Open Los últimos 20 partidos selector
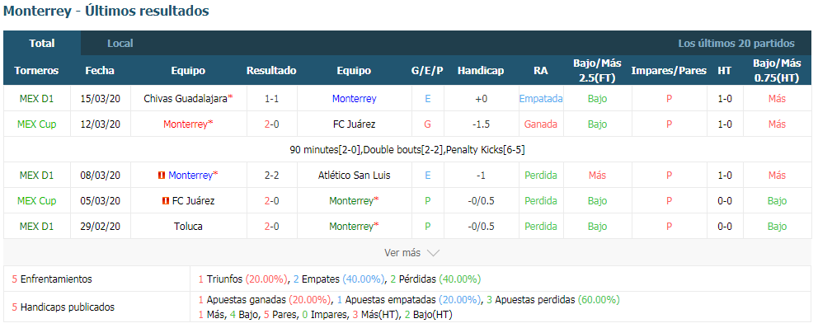 pos(736,44)
